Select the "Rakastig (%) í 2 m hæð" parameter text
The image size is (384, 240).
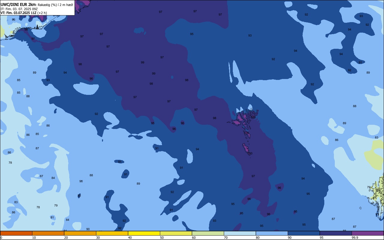[x=55, y=5]
